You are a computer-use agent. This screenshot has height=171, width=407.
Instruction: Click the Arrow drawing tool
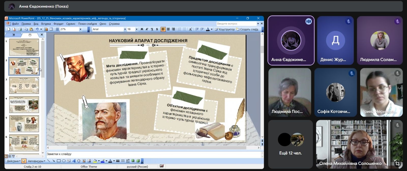(x=53, y=161)
